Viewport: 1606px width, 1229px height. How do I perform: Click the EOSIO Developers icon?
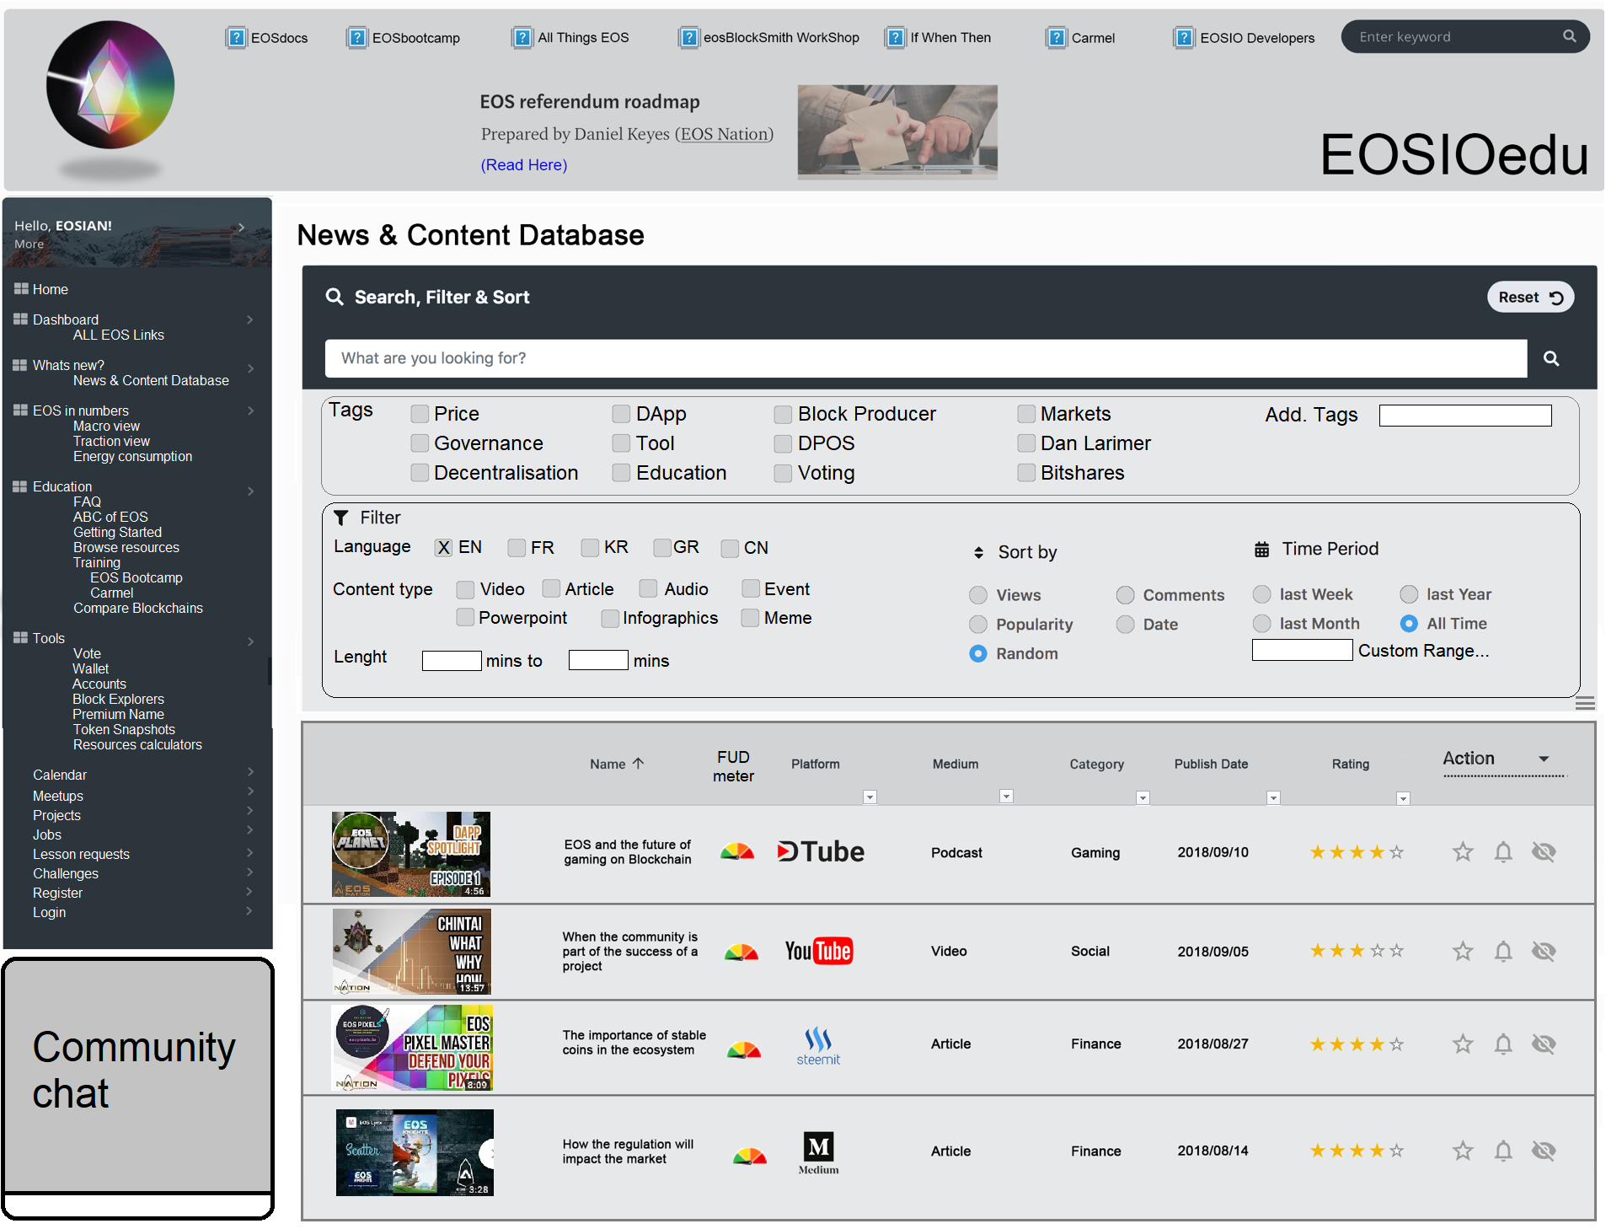(1185, 38)
